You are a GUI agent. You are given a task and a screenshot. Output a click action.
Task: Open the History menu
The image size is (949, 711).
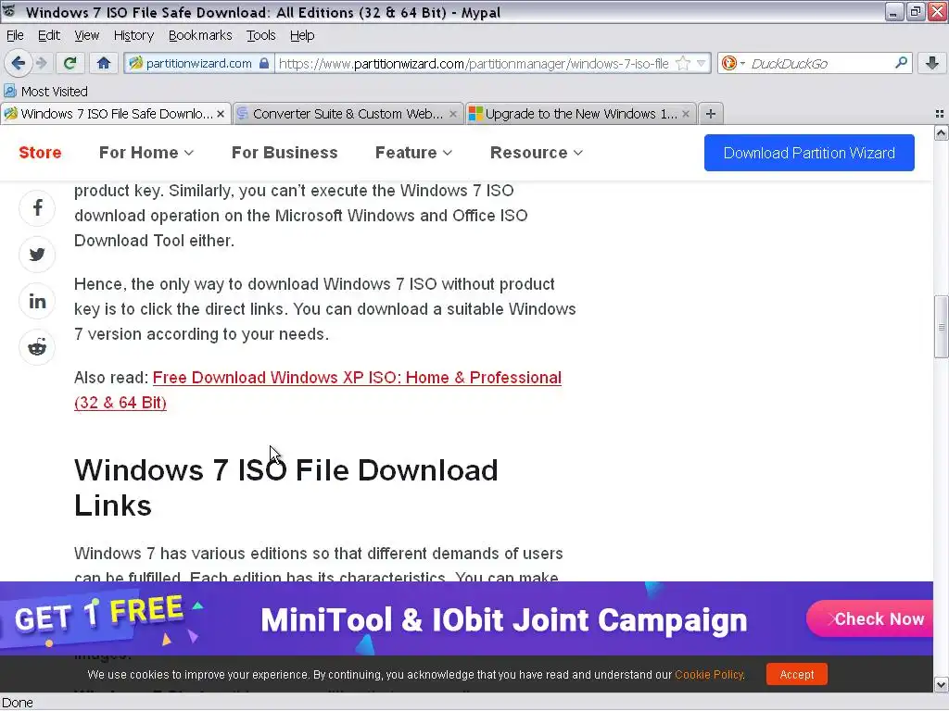(133, 35)
